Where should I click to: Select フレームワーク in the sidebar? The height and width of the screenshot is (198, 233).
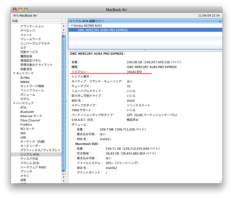click(31, 39)
